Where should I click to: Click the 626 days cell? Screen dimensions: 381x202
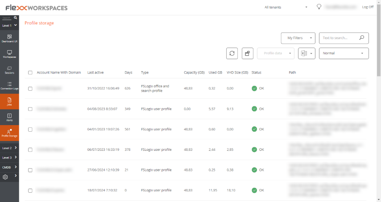tap(128, 89)
